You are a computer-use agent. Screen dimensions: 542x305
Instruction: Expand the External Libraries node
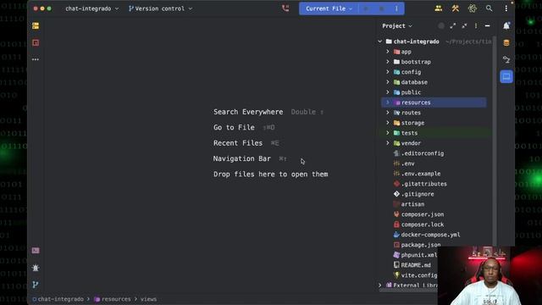pos(380,286)
